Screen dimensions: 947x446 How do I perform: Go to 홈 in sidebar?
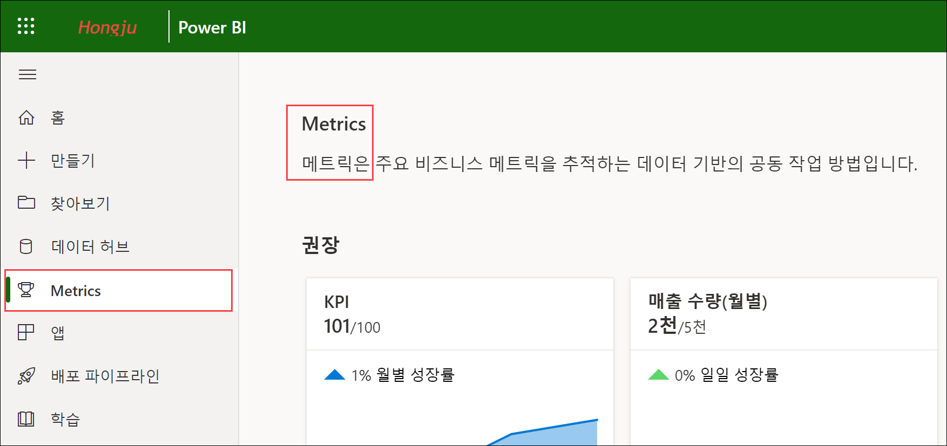pyautogui.click(x=58, y=118)
